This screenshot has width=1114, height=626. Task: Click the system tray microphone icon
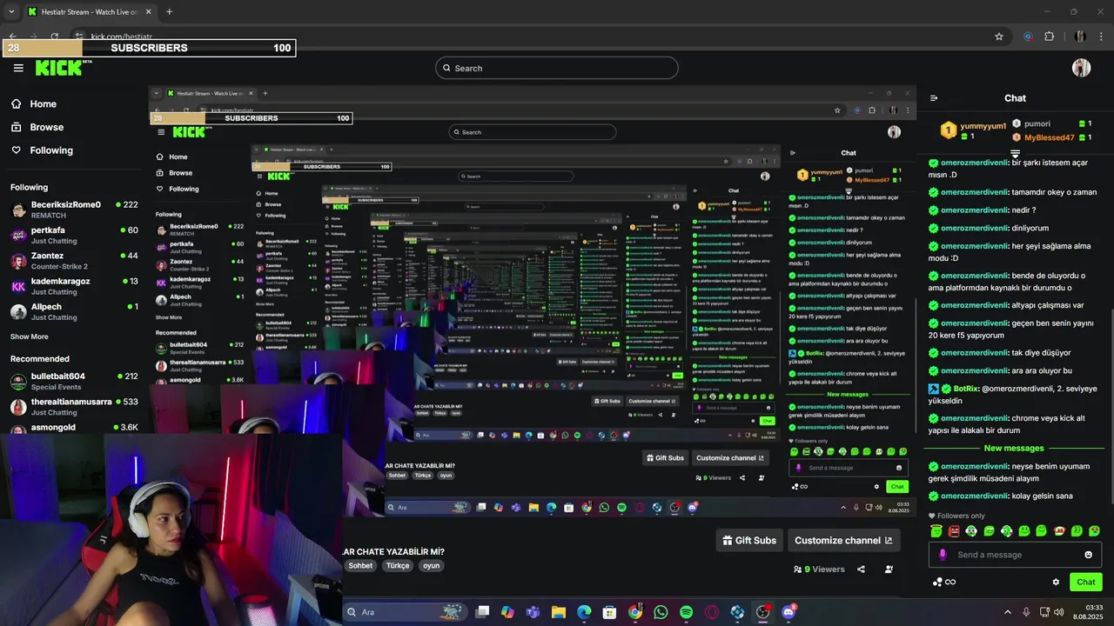coord(1026,612)
